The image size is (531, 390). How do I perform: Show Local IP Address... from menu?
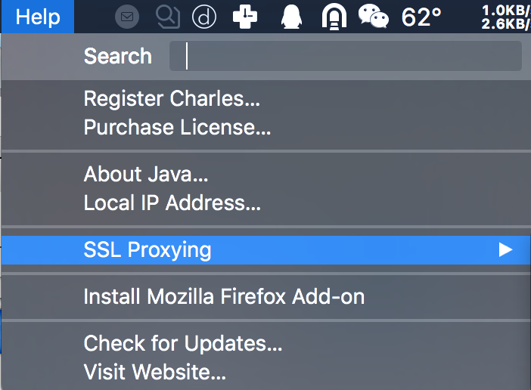click(172, 203)
